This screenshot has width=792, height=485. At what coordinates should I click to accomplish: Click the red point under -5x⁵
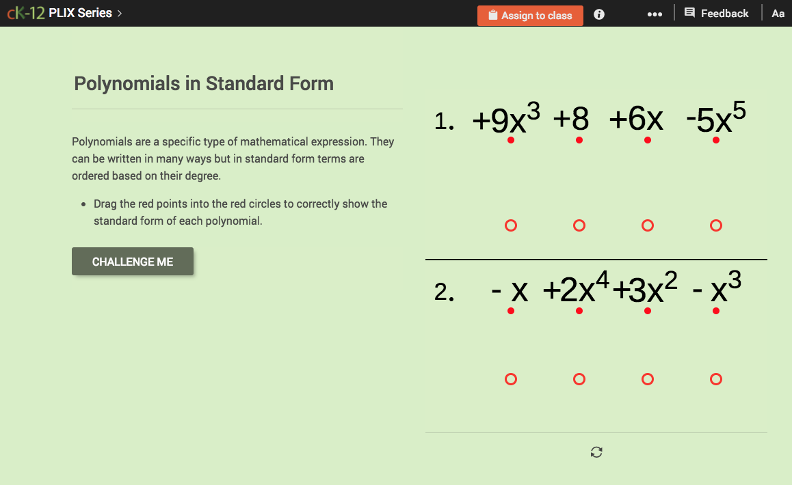point(715,140)
